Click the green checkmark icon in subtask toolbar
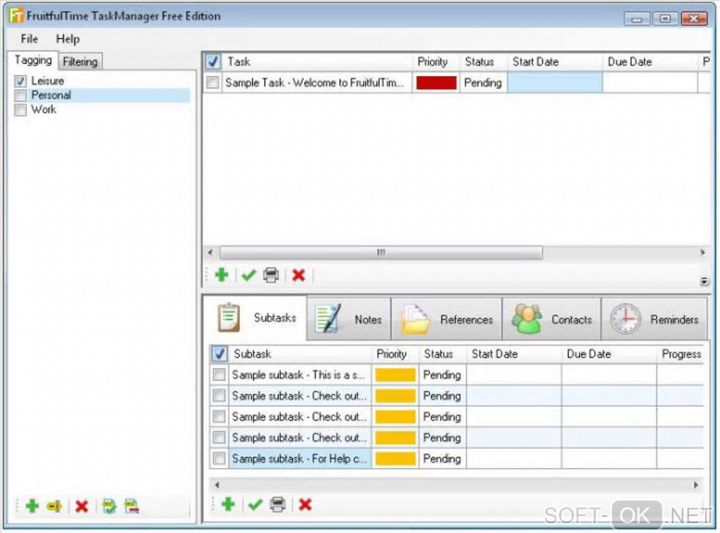720x533 pixels. point(256,505)
